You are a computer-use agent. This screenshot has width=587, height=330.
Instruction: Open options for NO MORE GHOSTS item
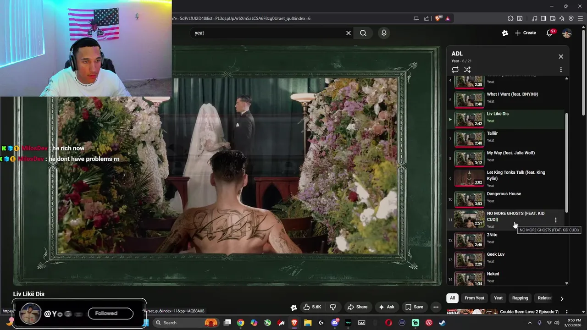coord(556,220)
